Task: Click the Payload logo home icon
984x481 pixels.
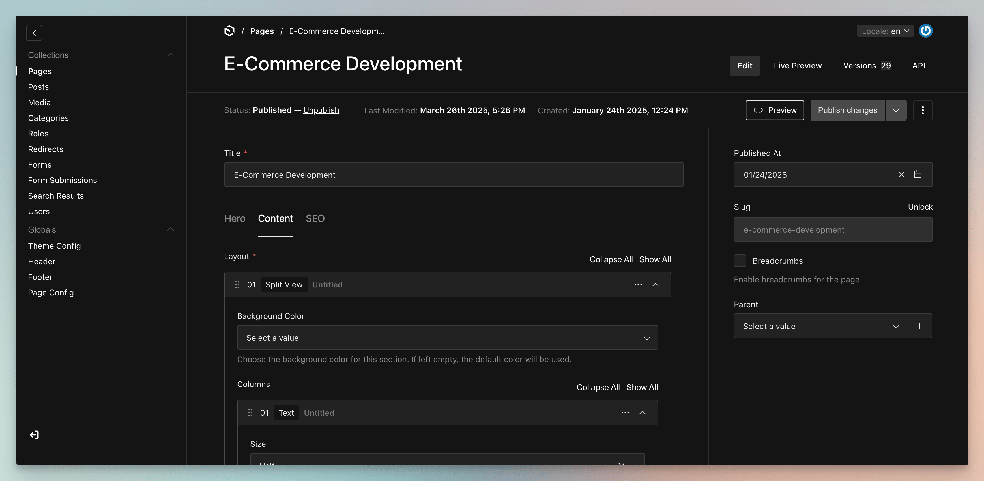Action: pyautogui.click(x=229, y=31)
